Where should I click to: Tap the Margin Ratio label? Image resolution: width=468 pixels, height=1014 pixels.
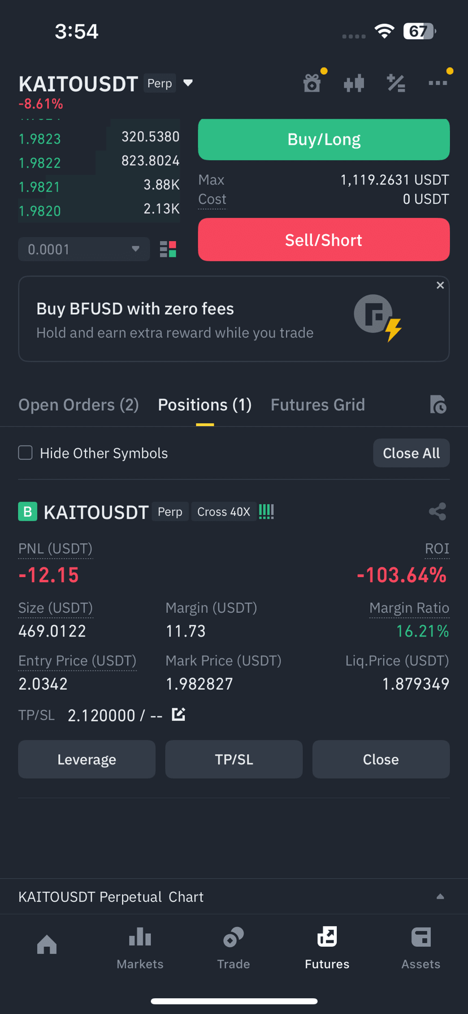pyautogui.click(x=409, y=608)
